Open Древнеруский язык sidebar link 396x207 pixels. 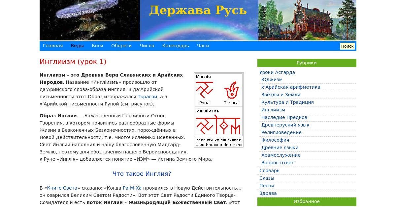coord(285,125)
